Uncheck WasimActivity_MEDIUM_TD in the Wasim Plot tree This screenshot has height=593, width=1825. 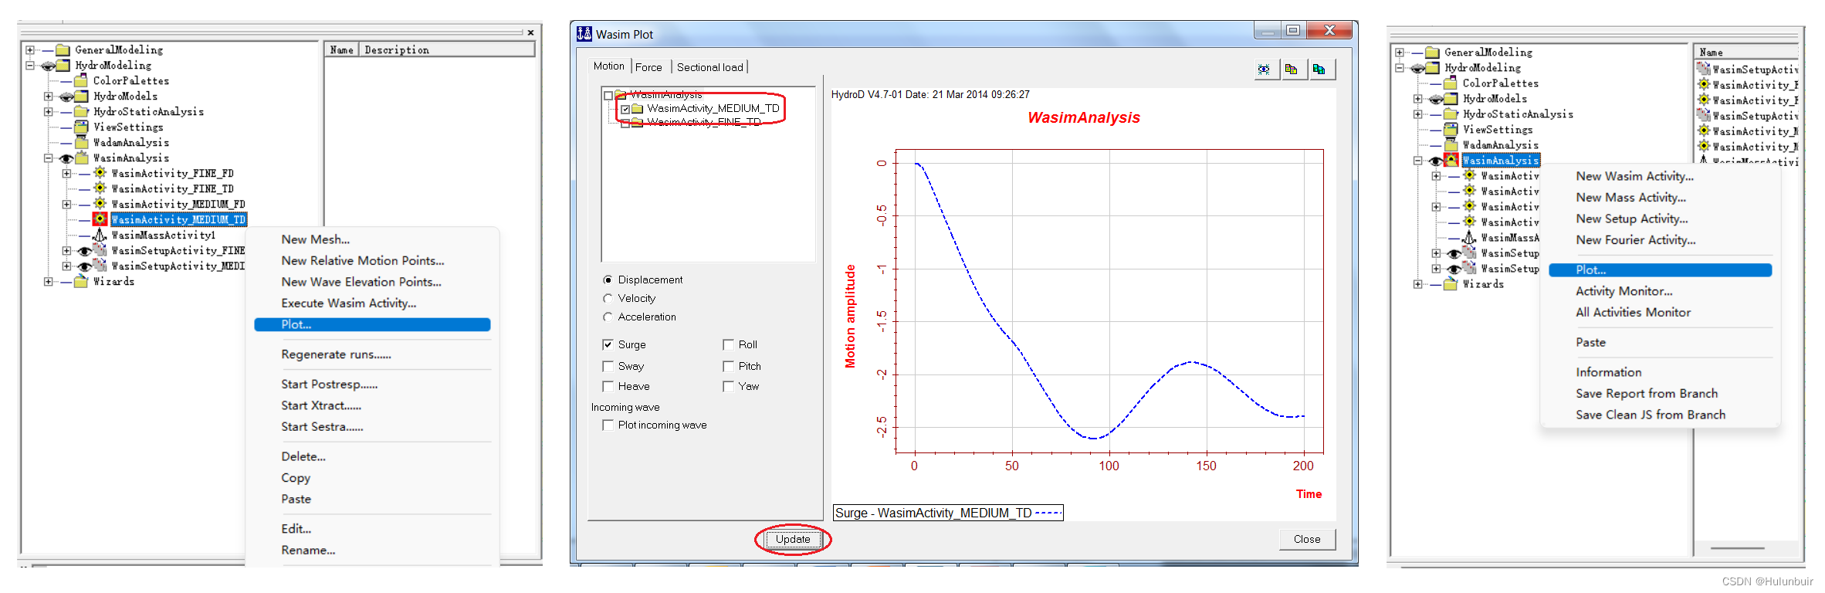625,109
